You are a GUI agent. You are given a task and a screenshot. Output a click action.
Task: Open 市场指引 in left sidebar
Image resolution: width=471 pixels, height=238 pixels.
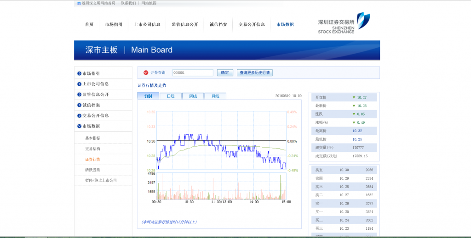coord(91,73)
